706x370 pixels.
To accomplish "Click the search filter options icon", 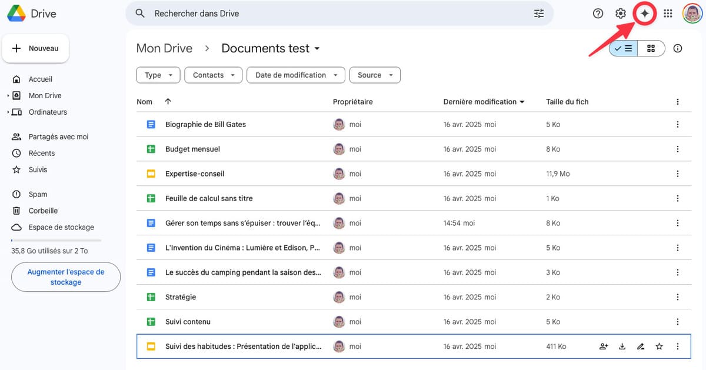I will pos(539,14).
